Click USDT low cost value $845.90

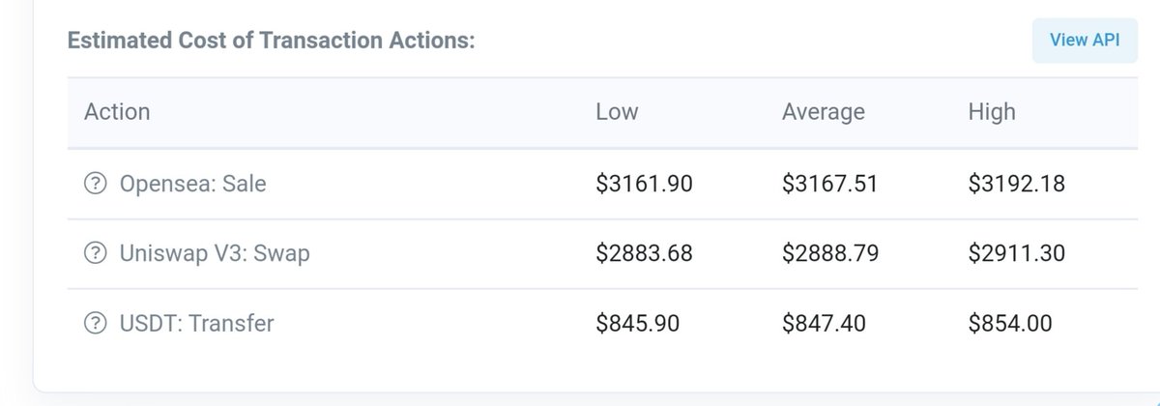point(637,324)
